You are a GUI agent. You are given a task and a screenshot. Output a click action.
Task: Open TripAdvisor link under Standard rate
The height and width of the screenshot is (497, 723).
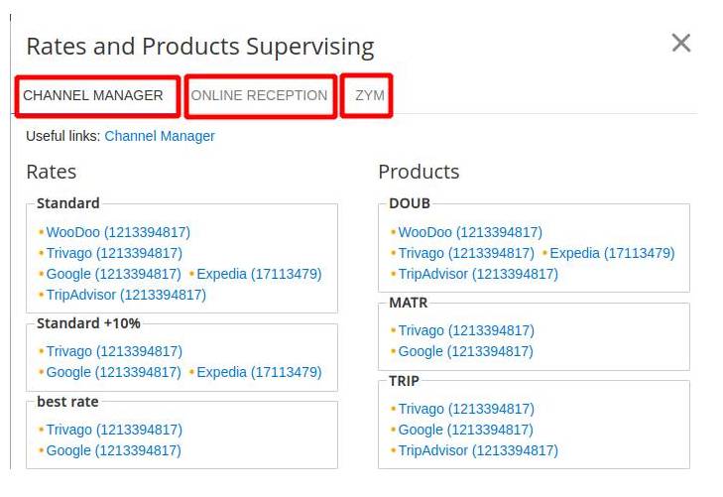click(126, 295)
